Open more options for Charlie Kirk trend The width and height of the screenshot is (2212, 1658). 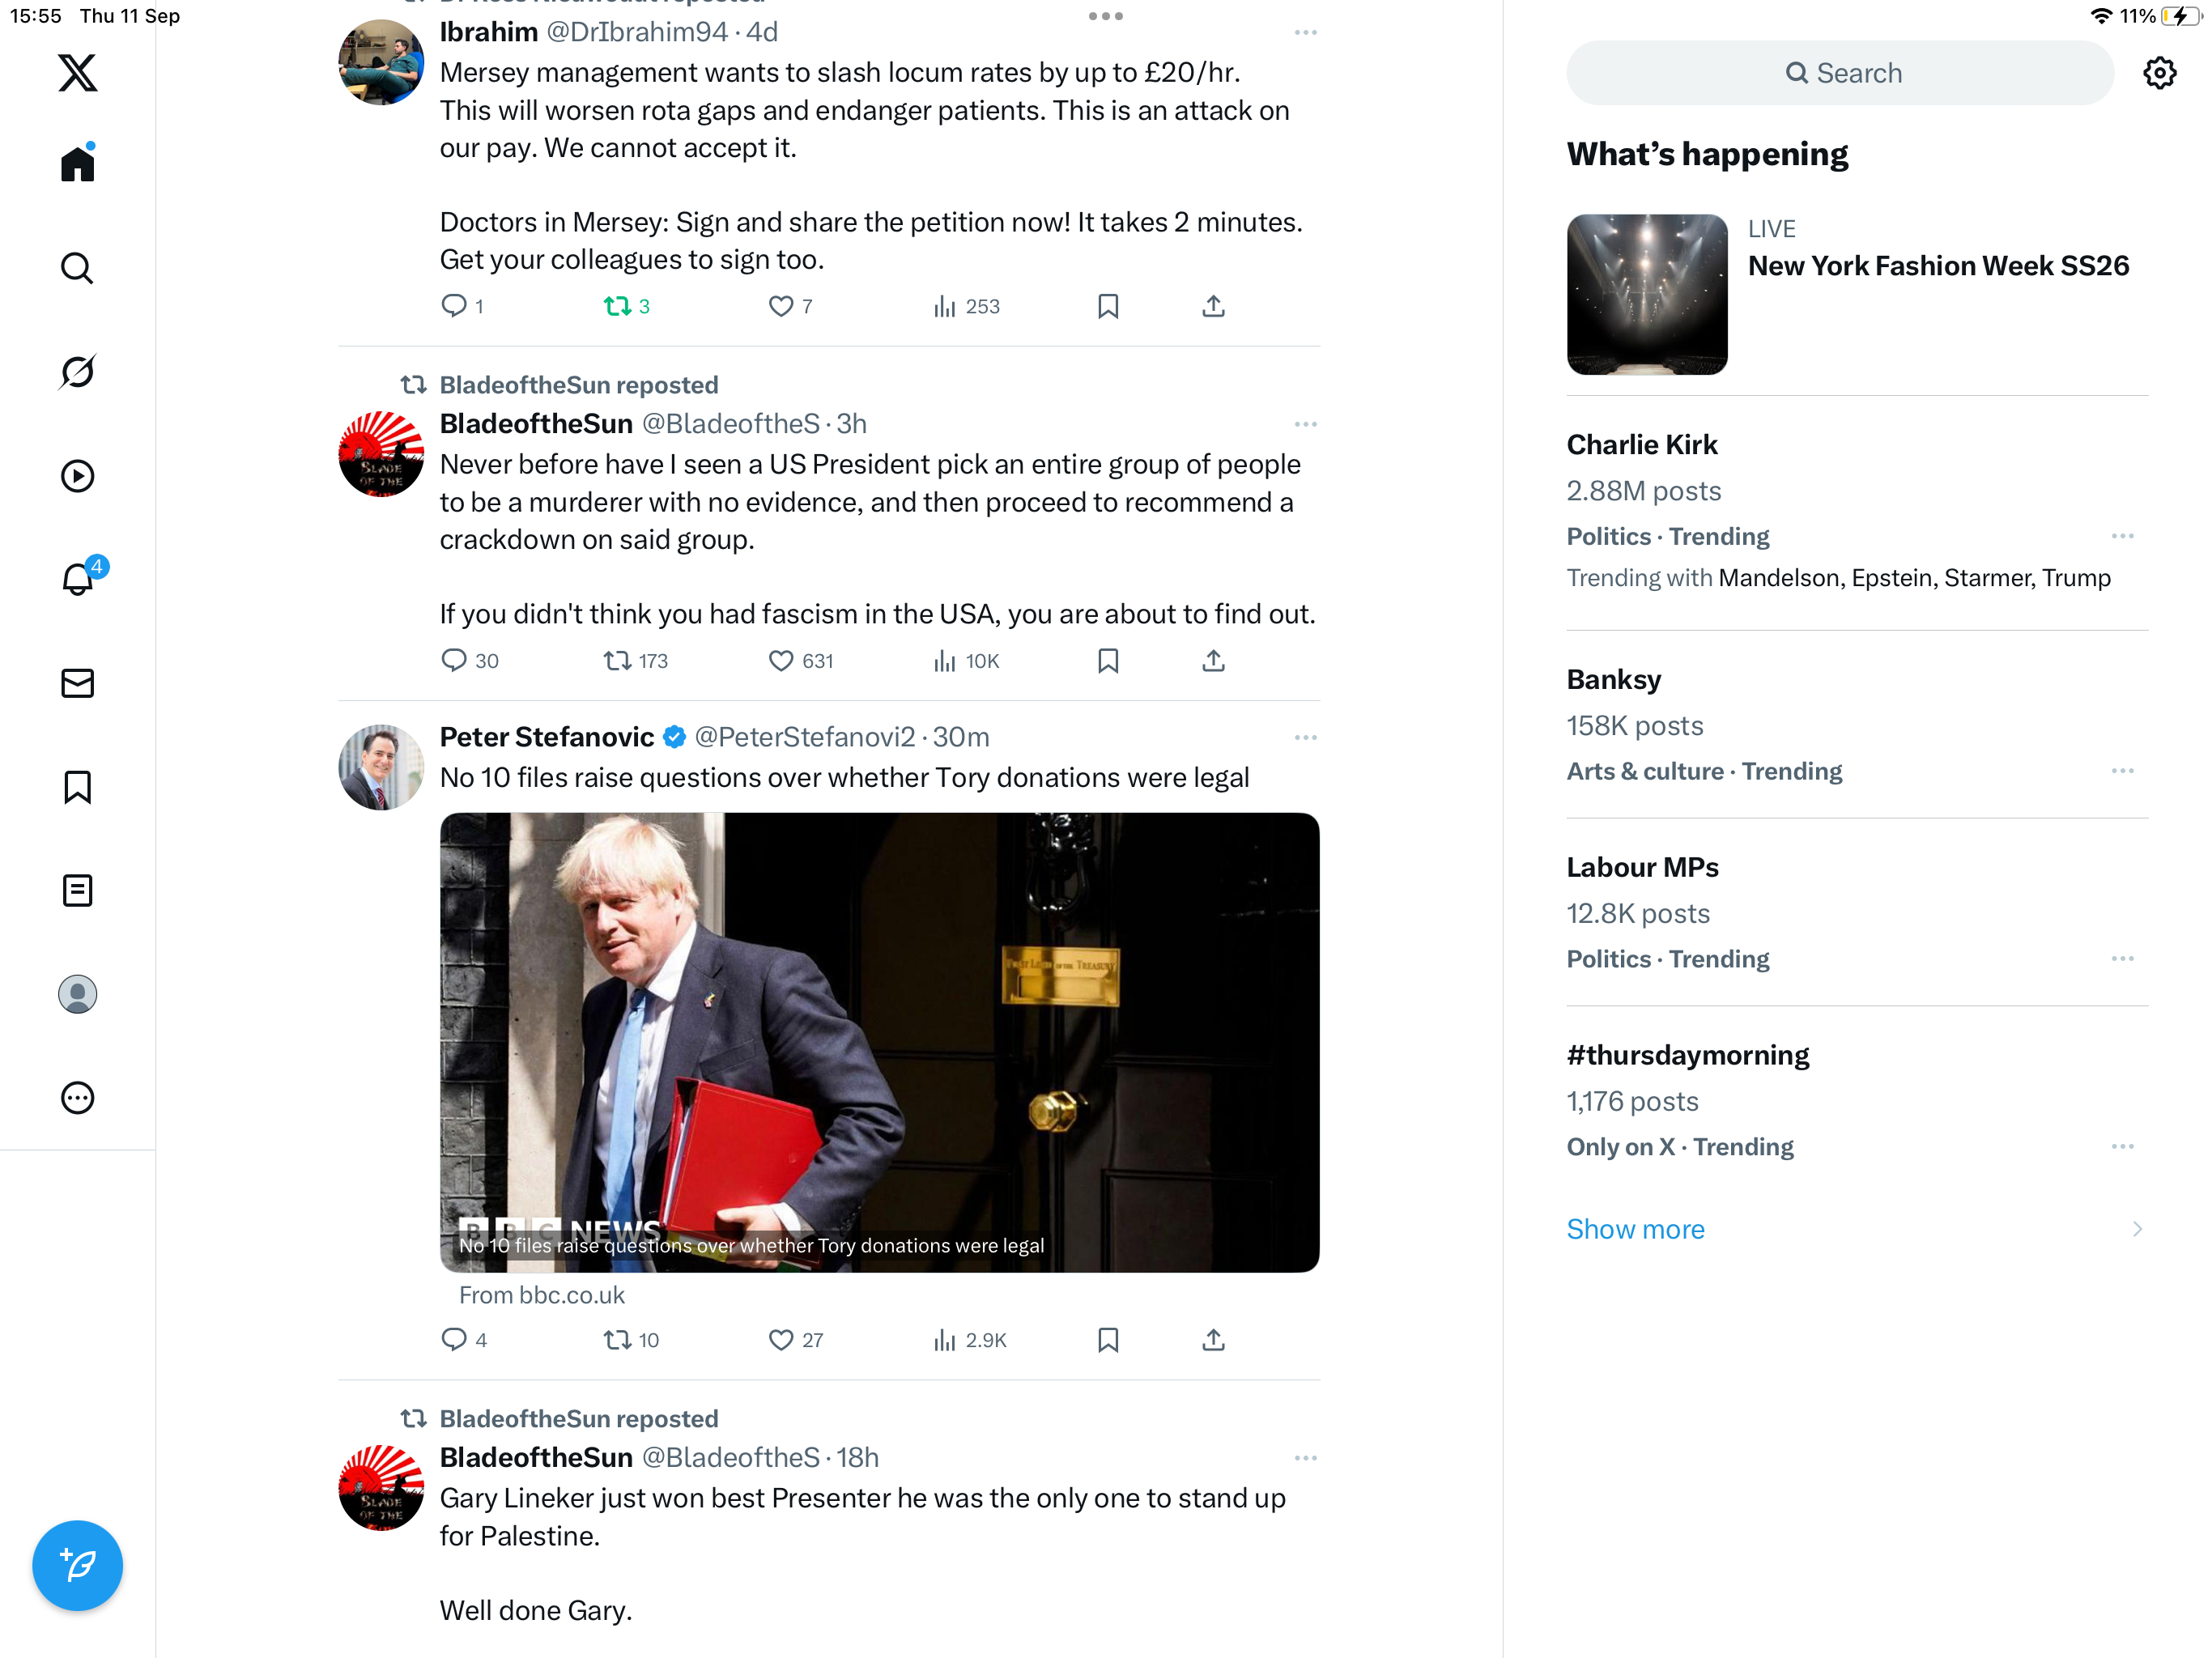[2122, 537]
